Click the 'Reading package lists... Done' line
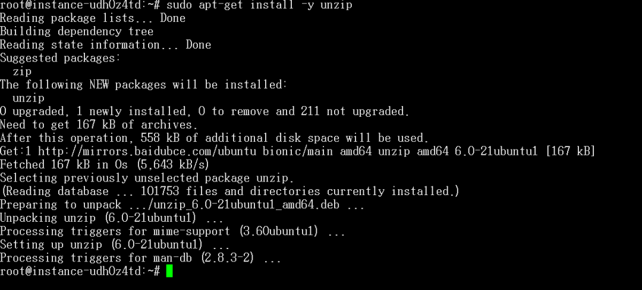The height and width of the screenshot is (290, 642). (x=93, y=18)
